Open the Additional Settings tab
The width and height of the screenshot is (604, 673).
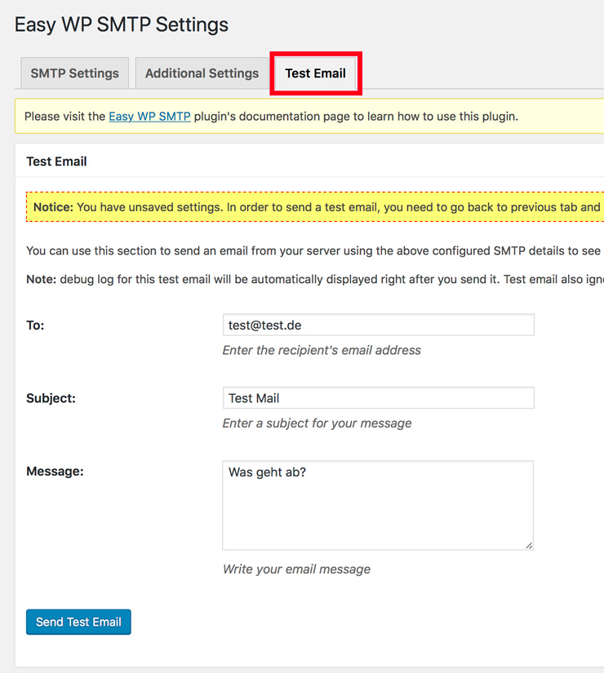tap(202, 73)
